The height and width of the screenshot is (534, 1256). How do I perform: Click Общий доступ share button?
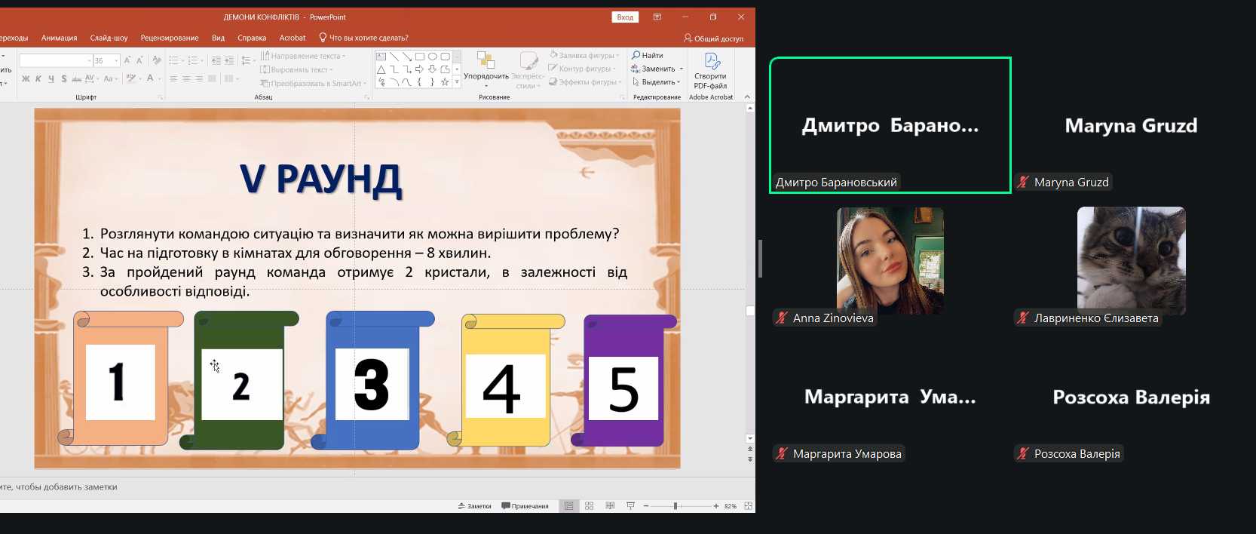713,38
